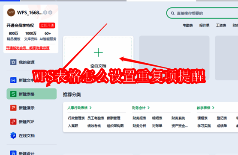Click the 登记表 template link
238x155 pixels.
click(222, 118)
